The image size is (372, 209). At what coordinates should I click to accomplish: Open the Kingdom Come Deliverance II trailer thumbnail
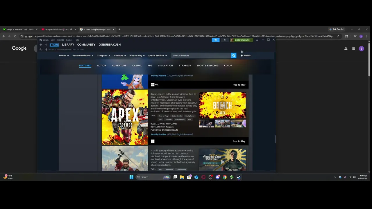tap(222, 160)
